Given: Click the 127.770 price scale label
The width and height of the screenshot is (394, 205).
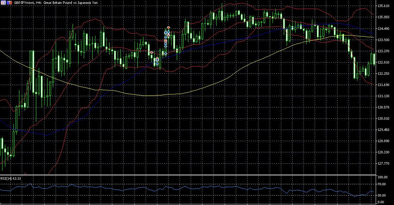Looking at the screenshot, I should (x=384, y=164).
